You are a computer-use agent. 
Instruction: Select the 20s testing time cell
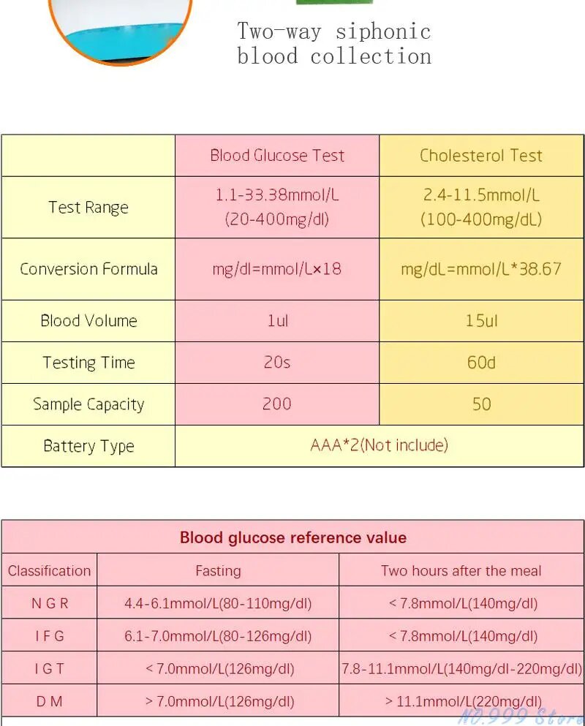pos(277,363)
